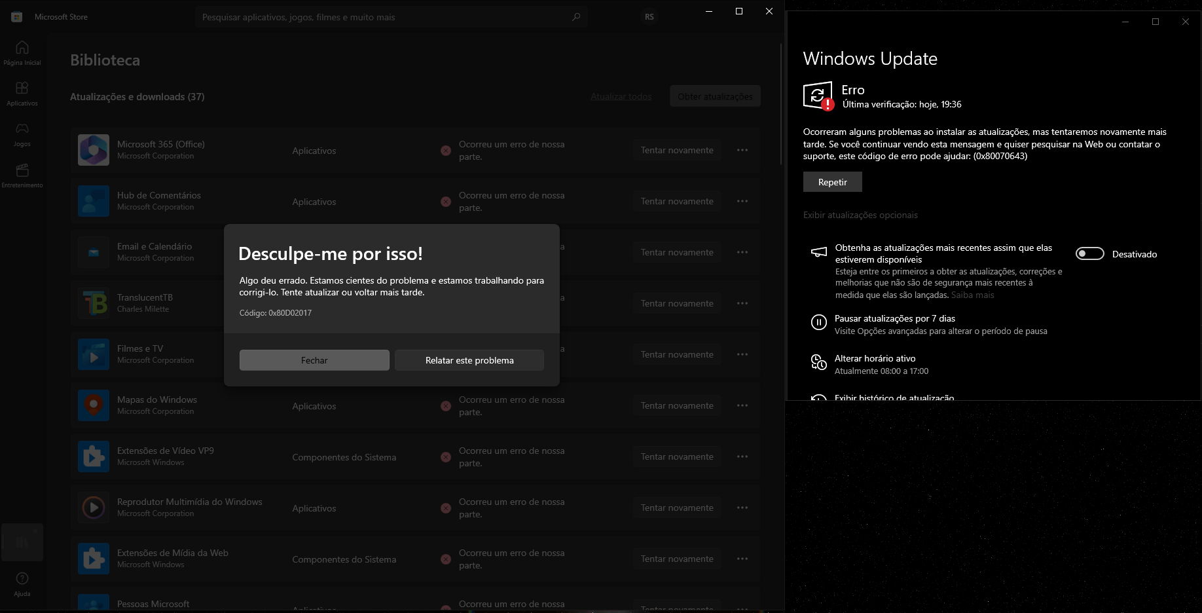Click the Hub de Comentários app icon

[94, 201]
